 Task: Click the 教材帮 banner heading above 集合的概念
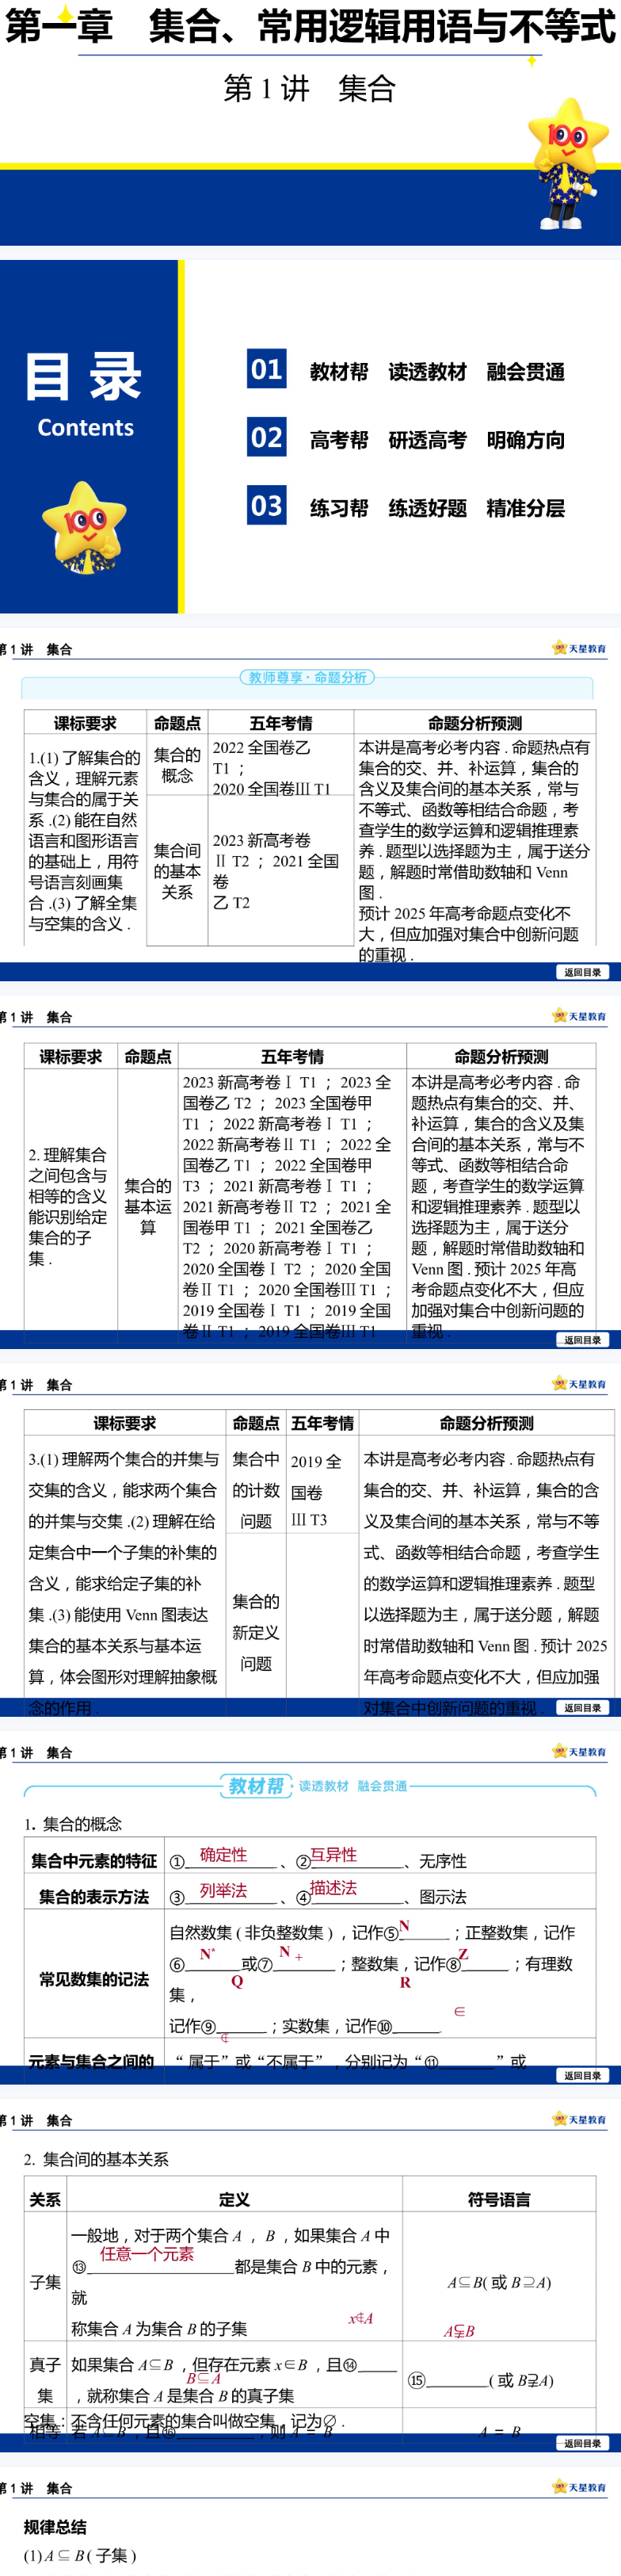(256, 1786)
